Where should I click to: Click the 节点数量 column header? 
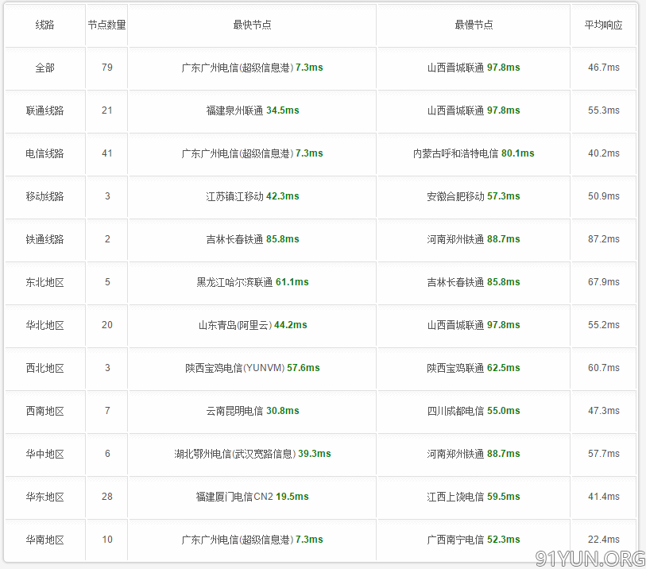click(106, 25)
